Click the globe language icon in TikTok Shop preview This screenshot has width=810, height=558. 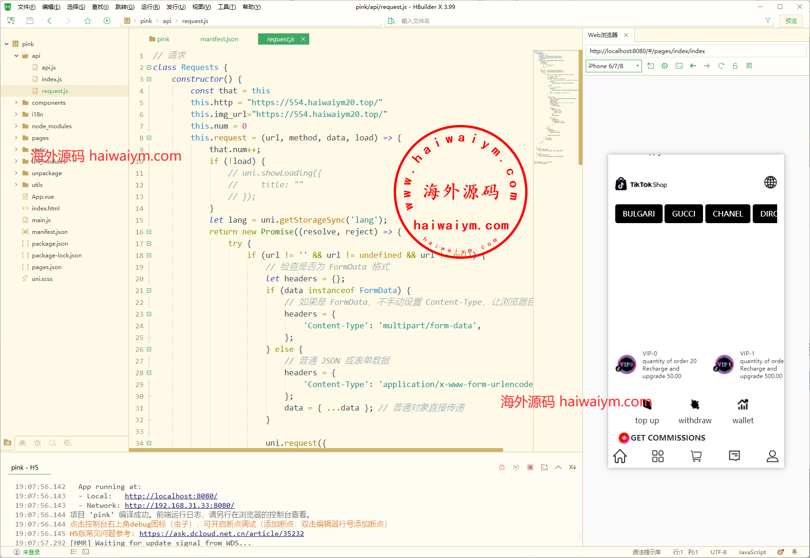[x=770, y=182]
